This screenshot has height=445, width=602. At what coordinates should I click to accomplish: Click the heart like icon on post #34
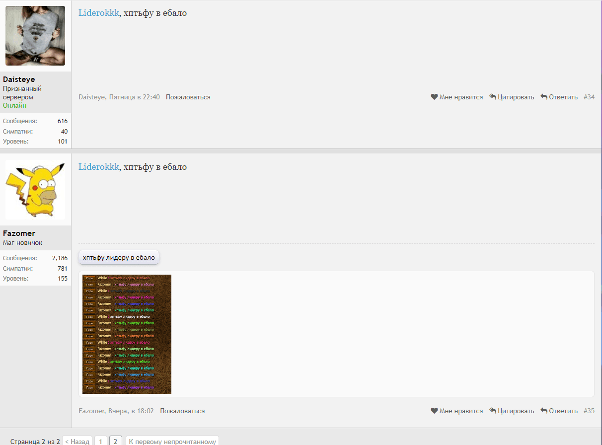point(434,97)
